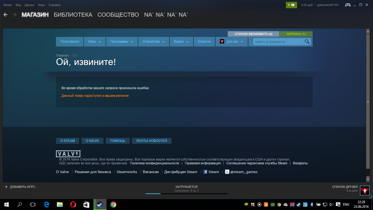
Task: Open Windows Start menu
Action: pos(7,204)
